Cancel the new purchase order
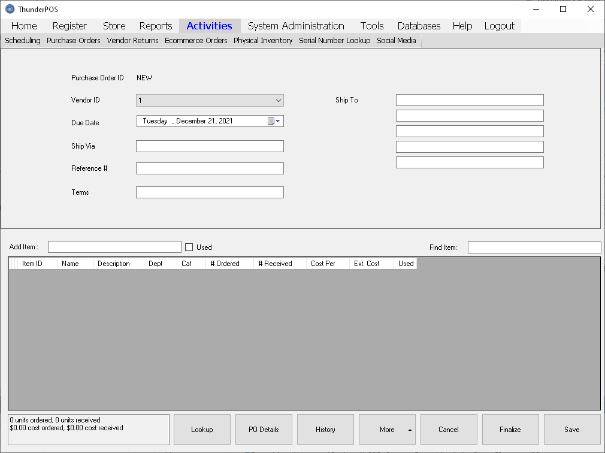Screen dimensions: 605x453 click(x=449, y=430)
